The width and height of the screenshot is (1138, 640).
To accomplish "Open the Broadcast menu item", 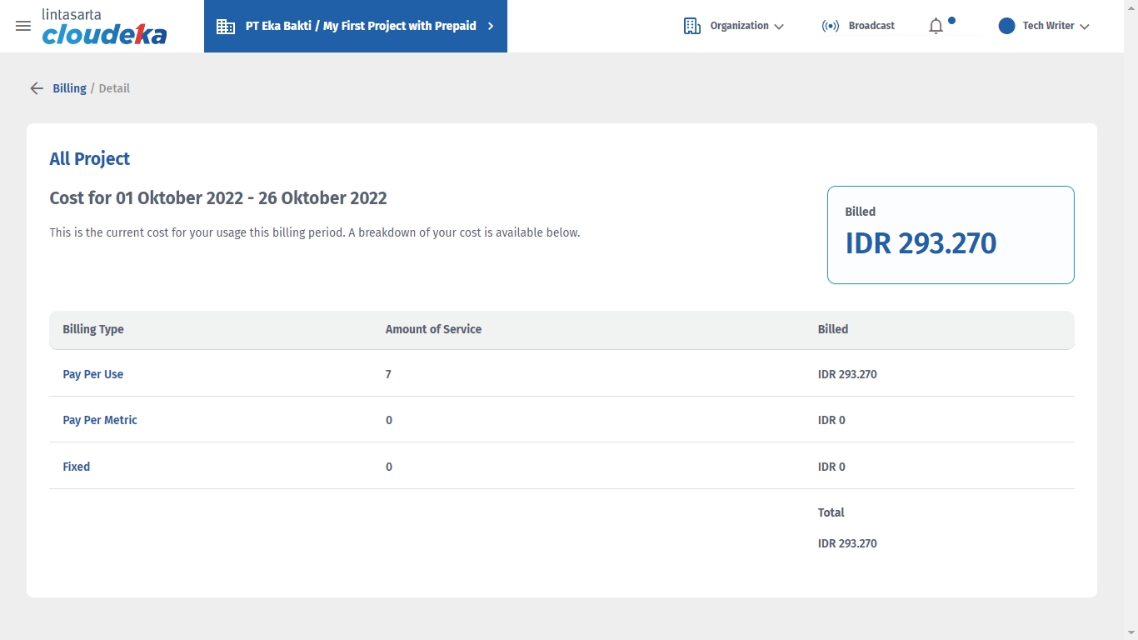I will pyautogui.click(x=871, y=26).
